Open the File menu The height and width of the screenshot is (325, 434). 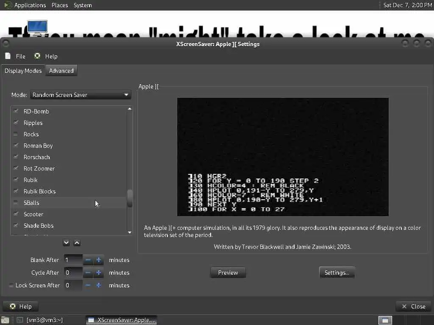[x=20, y=56]
